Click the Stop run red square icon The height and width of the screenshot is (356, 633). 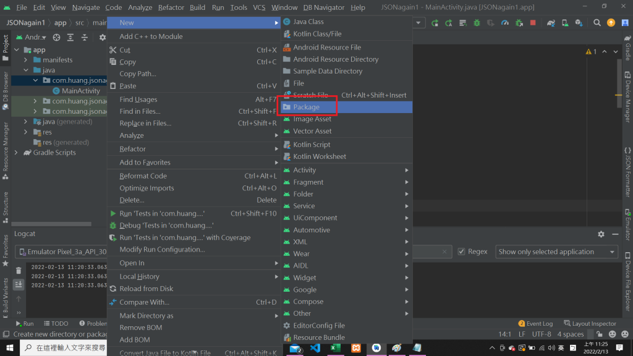tap(533, 23)
